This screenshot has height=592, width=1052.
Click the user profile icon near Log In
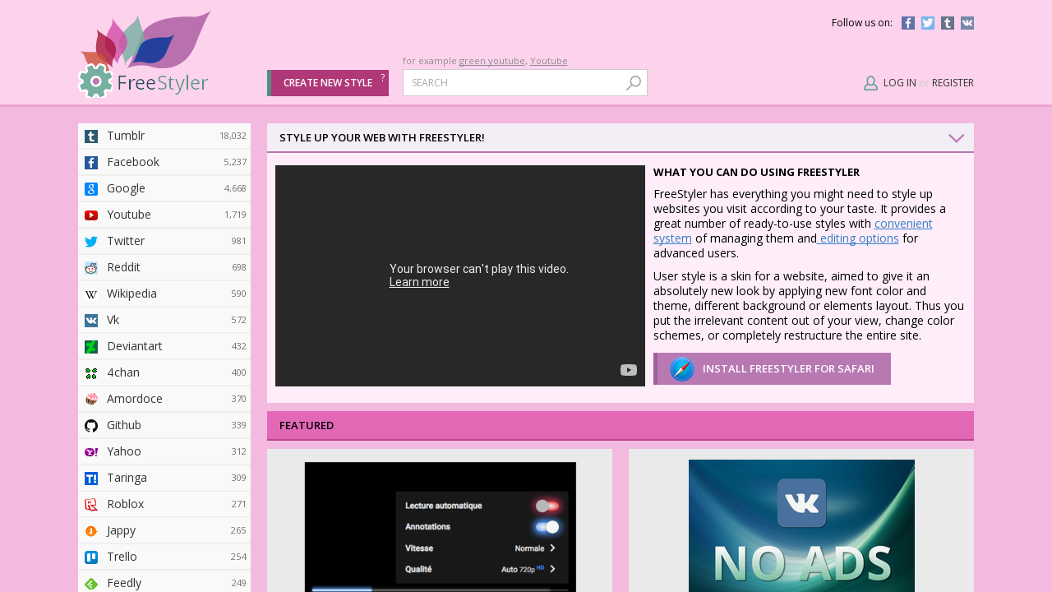(x=871, y=83)
